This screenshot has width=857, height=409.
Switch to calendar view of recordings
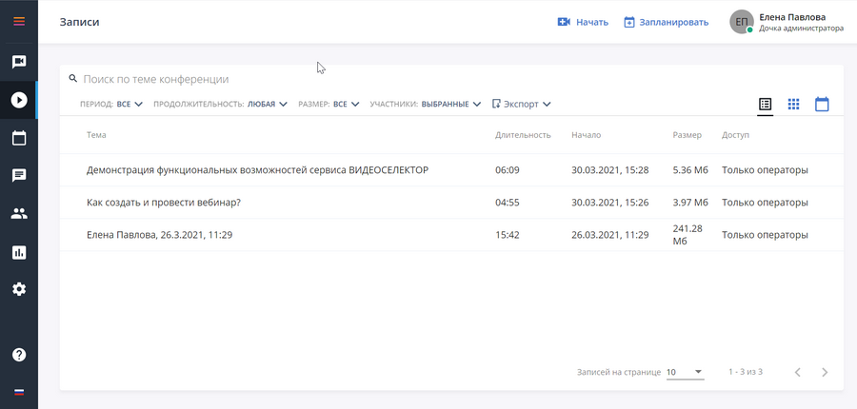tap(822, 104)
